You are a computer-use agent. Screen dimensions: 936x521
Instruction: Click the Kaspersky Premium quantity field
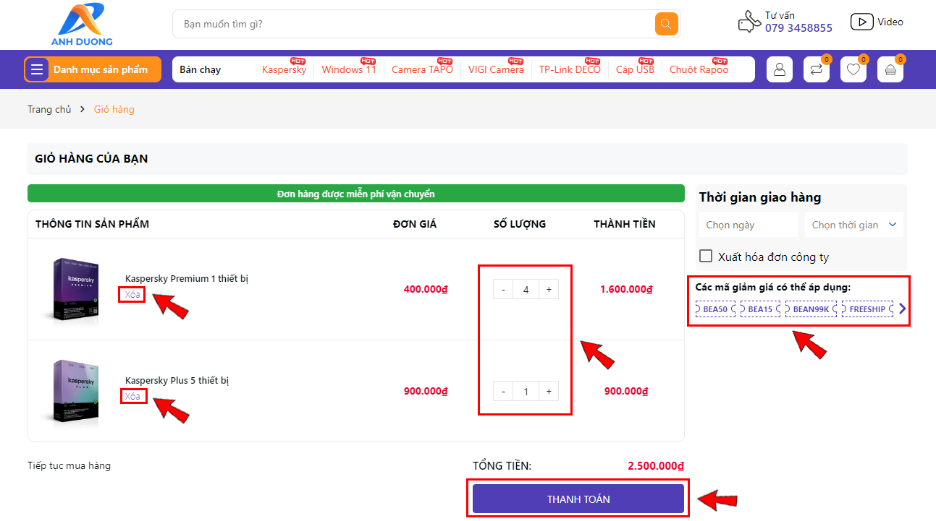[526, 290]
